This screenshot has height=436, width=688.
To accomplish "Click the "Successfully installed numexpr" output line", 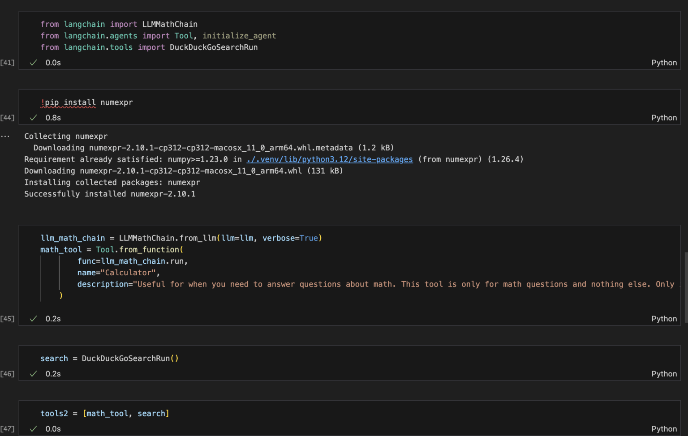I will click(x=110, y=194).
